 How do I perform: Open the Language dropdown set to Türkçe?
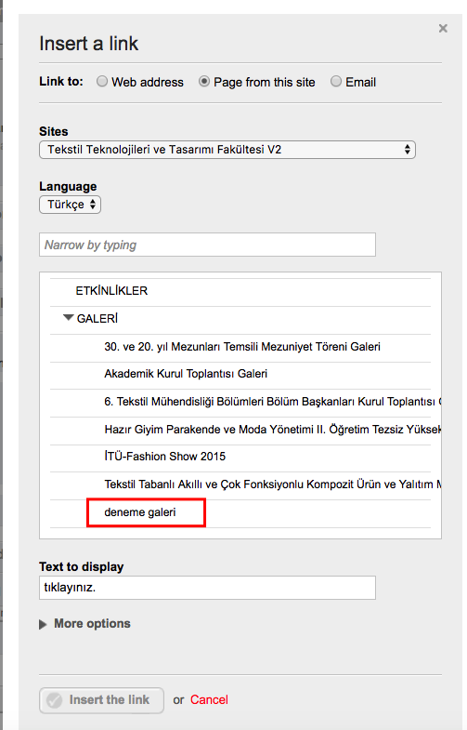71,205
